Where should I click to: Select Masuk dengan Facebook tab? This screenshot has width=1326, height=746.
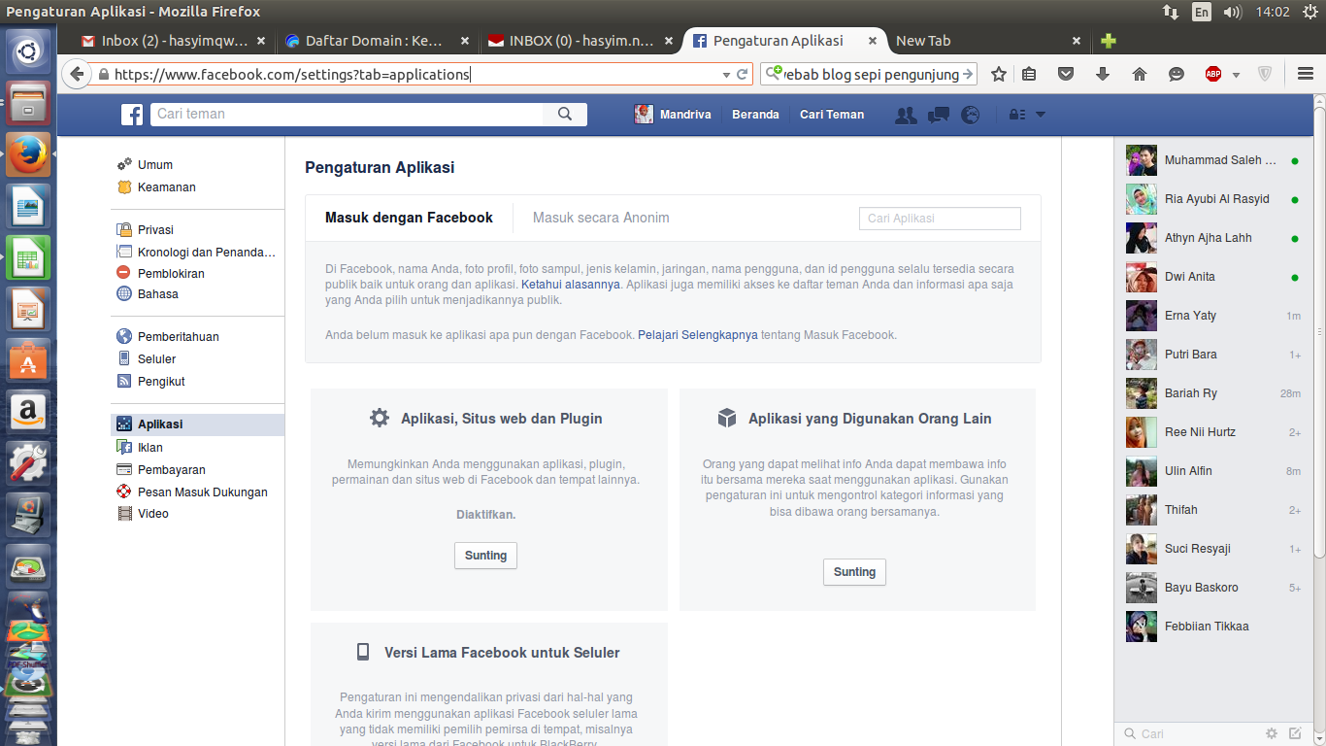[409, 218]
